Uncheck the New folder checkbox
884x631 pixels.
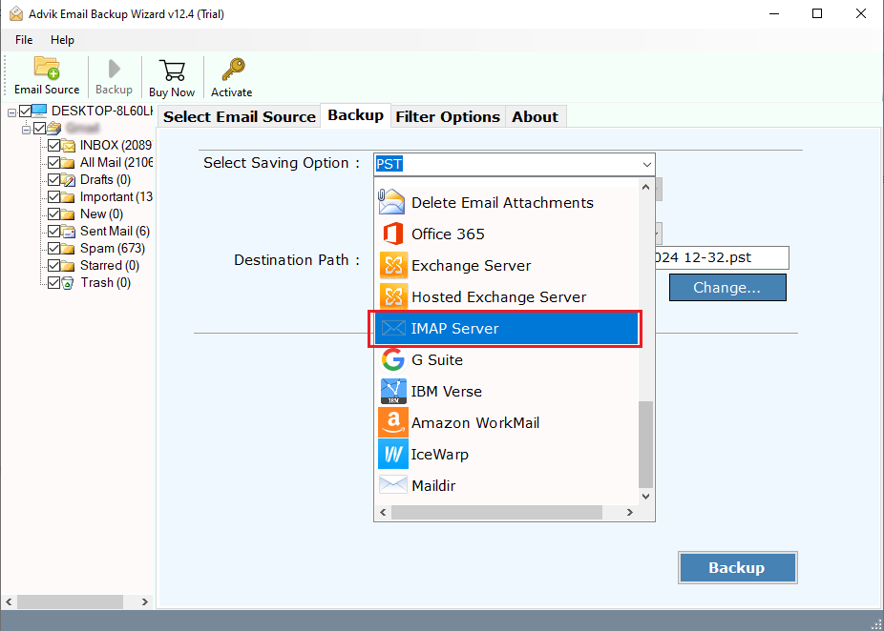click(54, 214)
